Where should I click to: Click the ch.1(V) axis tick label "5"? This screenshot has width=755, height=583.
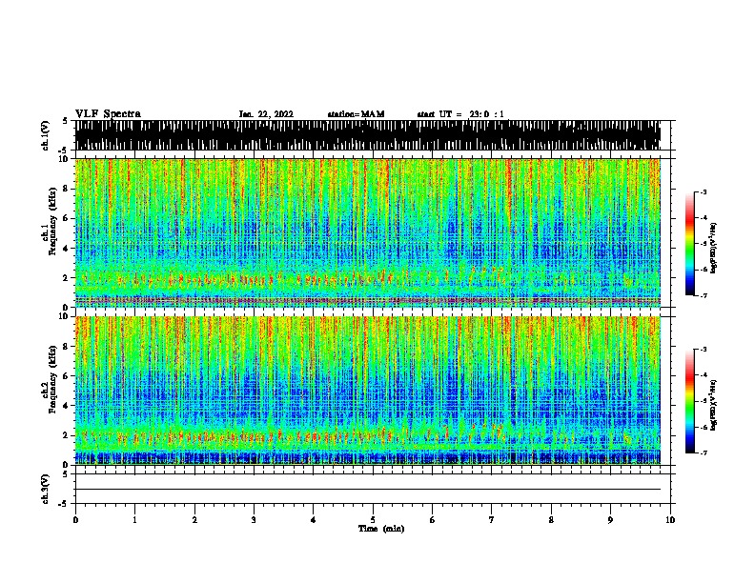[66, 121]
